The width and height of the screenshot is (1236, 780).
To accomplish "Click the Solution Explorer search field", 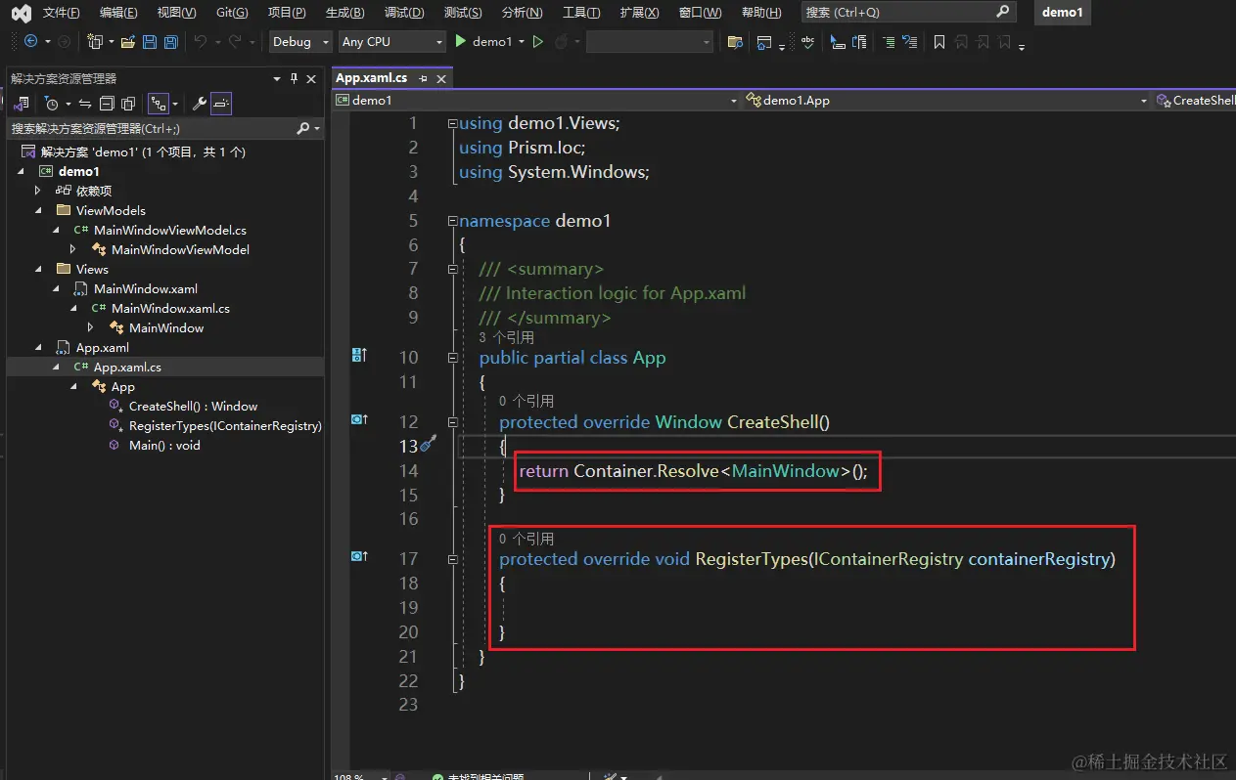I will [x=147, y=129].
